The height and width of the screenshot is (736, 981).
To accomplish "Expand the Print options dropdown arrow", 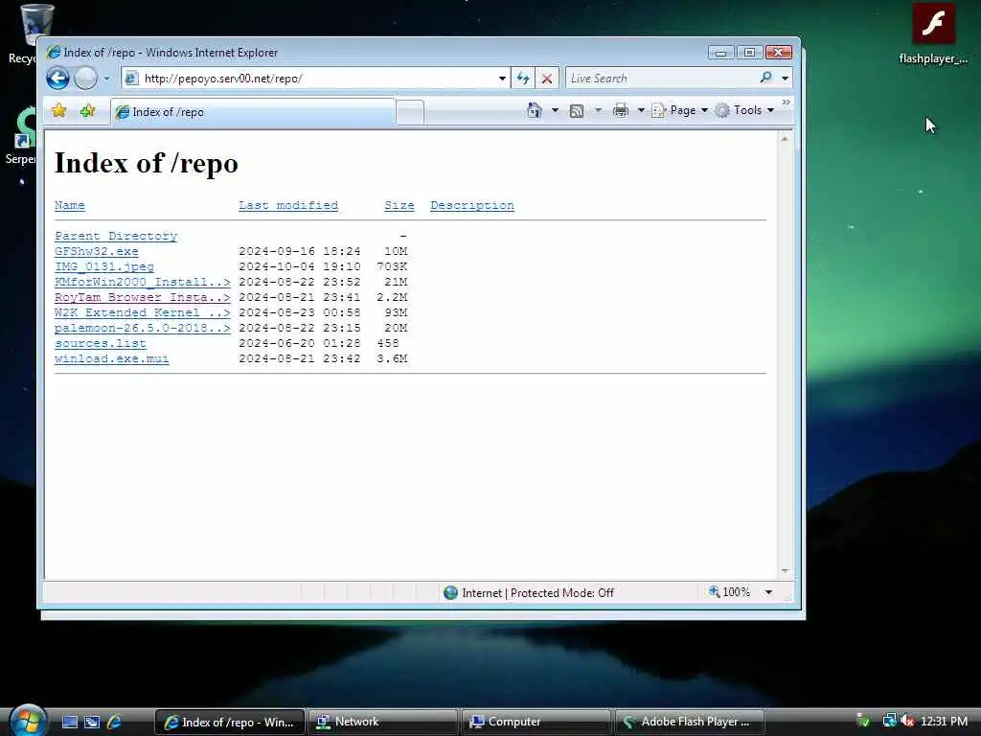I will (641, 110).
